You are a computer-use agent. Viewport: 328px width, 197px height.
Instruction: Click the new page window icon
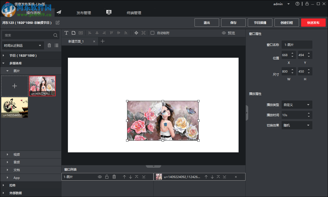[74, 33]
